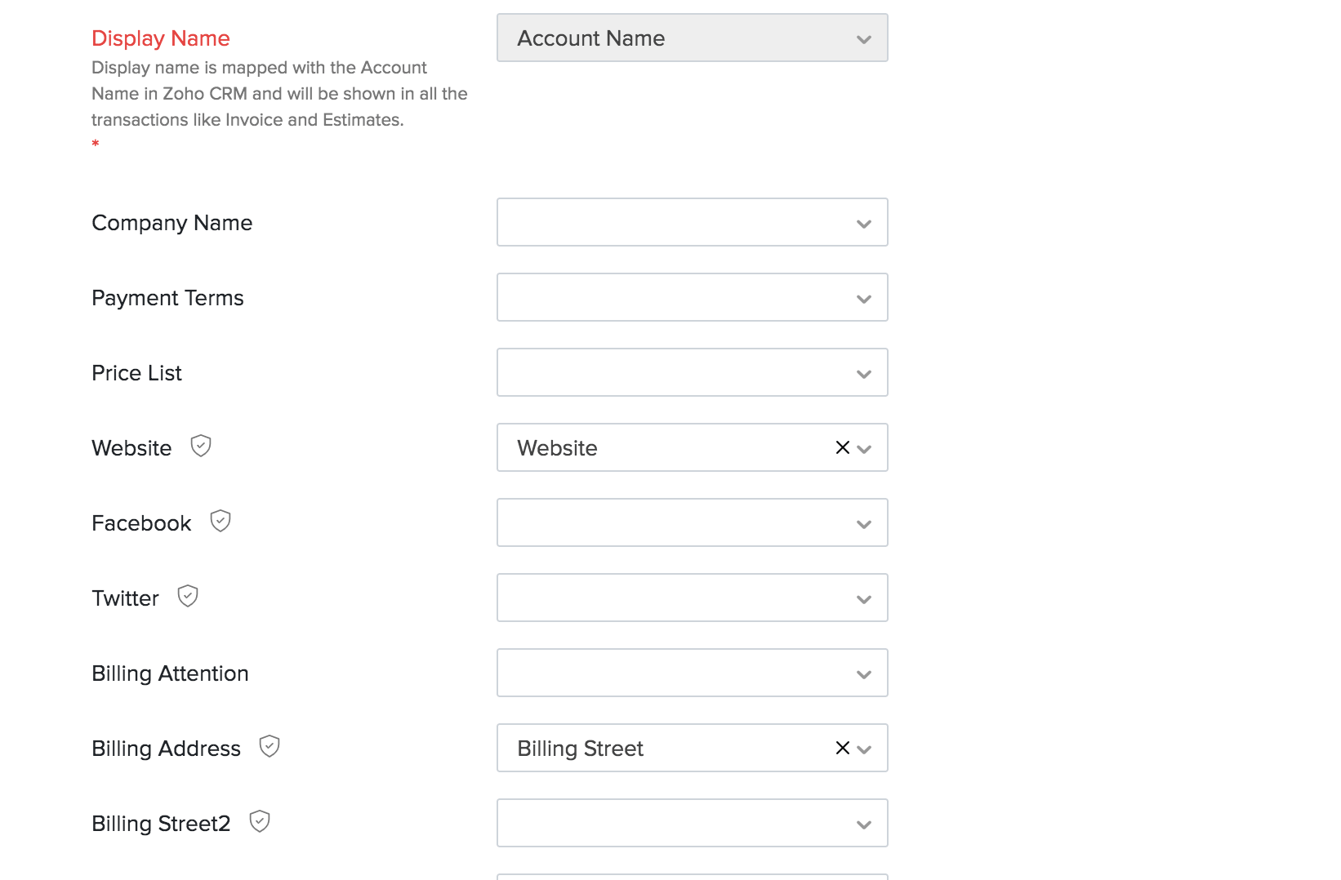Click the chevron arrow in Website dropdown
The width and height of the screenshot is (1341, 880).
[865, 449]
